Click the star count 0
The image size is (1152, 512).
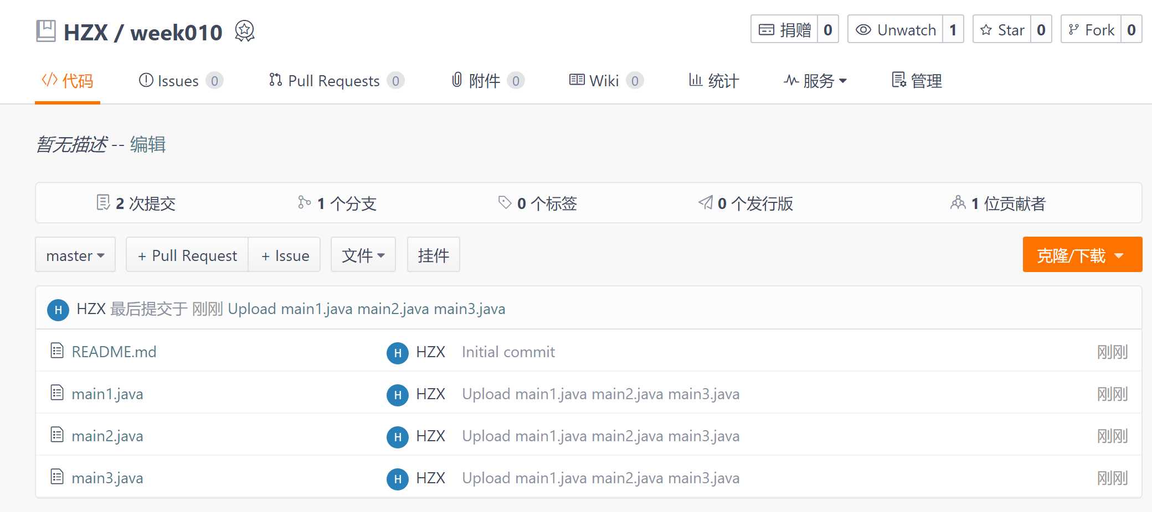[1041, 29]
